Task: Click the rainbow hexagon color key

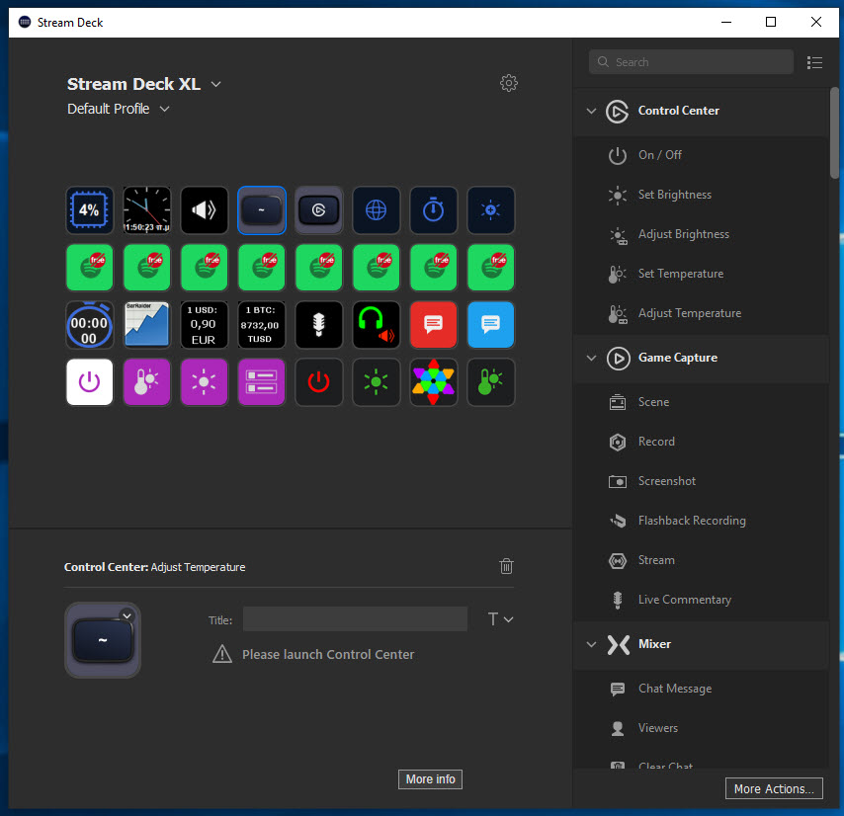Action: pos(433,382)
